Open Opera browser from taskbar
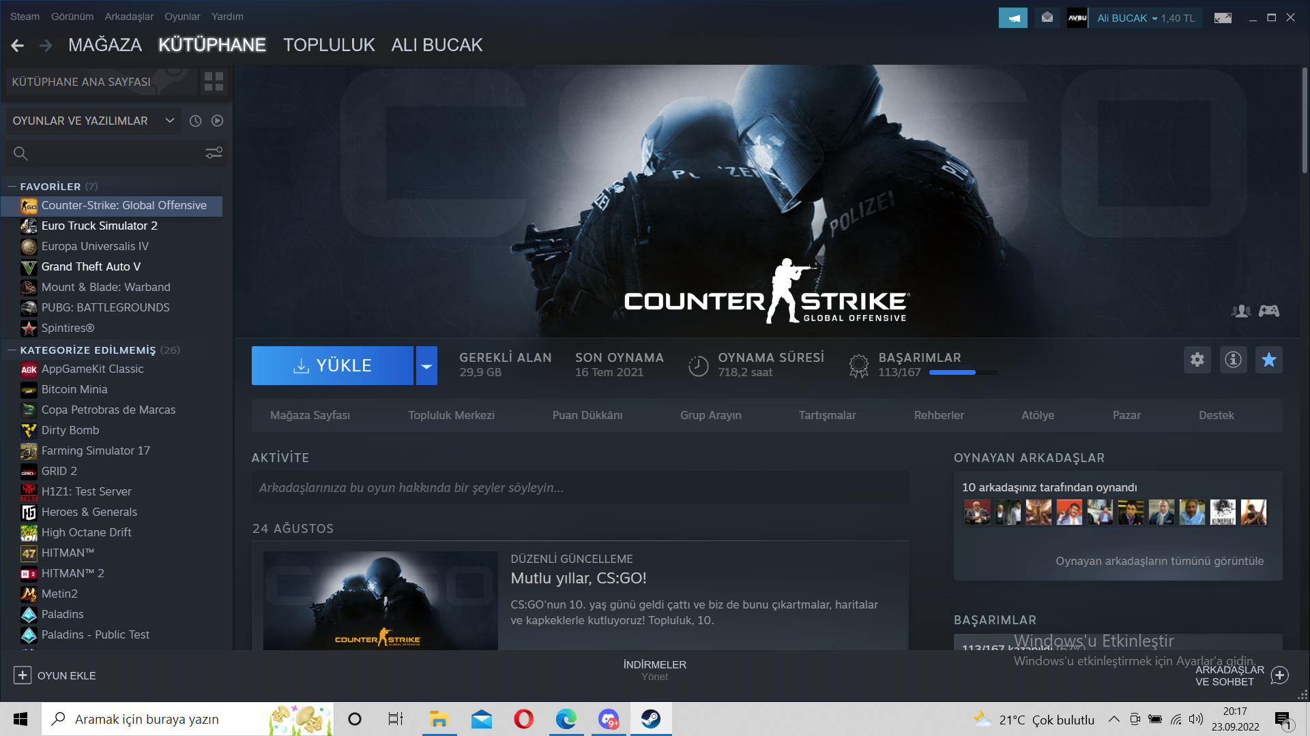 523,719
